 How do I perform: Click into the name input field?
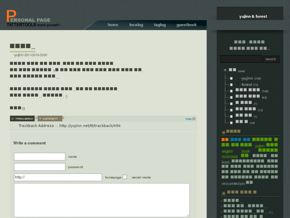click(x=39, y=156)
